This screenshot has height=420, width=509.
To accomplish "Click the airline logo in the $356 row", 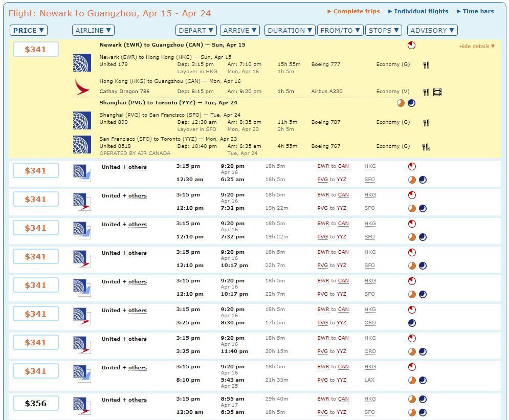I will click(82, 405).
